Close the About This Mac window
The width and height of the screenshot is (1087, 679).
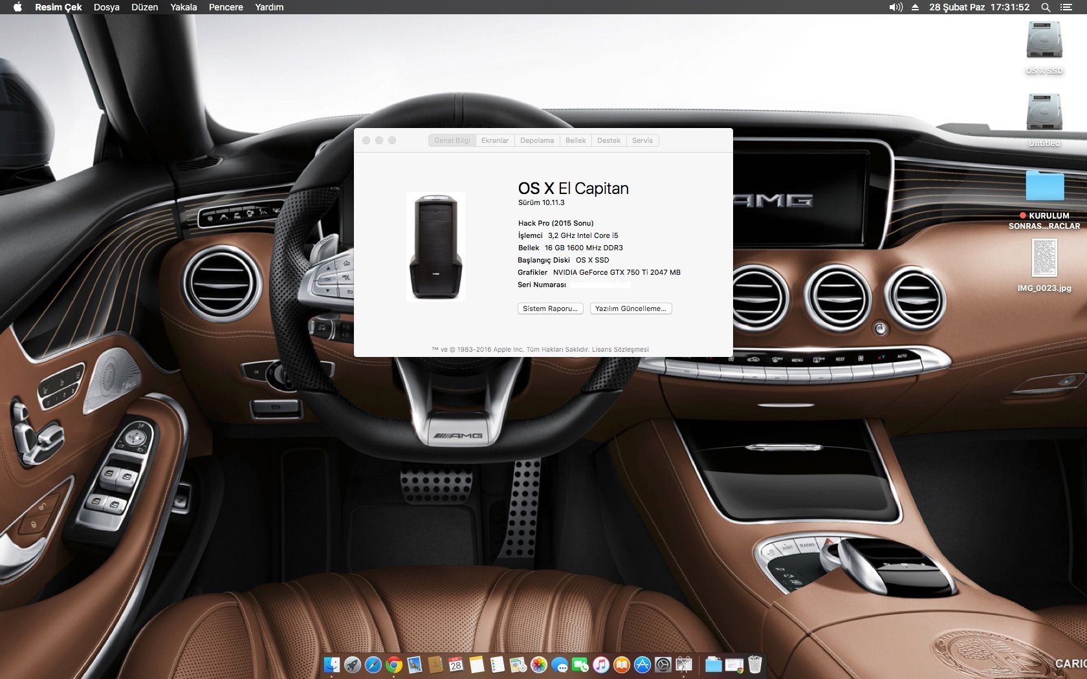click(366, 140)
